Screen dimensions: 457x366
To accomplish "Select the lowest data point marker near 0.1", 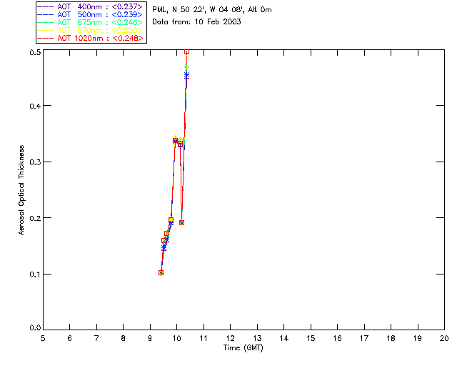I will pos(161,272).
